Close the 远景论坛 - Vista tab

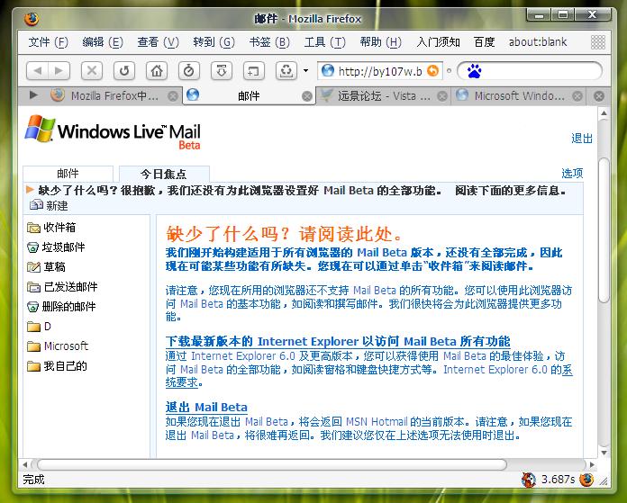click(441, 96)
